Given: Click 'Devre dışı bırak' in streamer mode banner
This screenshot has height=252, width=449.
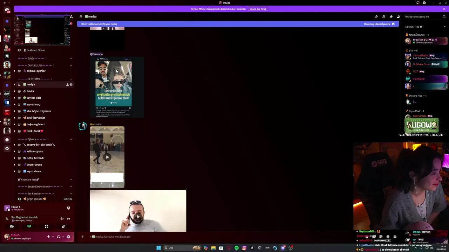Looking at the screenshot, I should [x=258, y=9].
